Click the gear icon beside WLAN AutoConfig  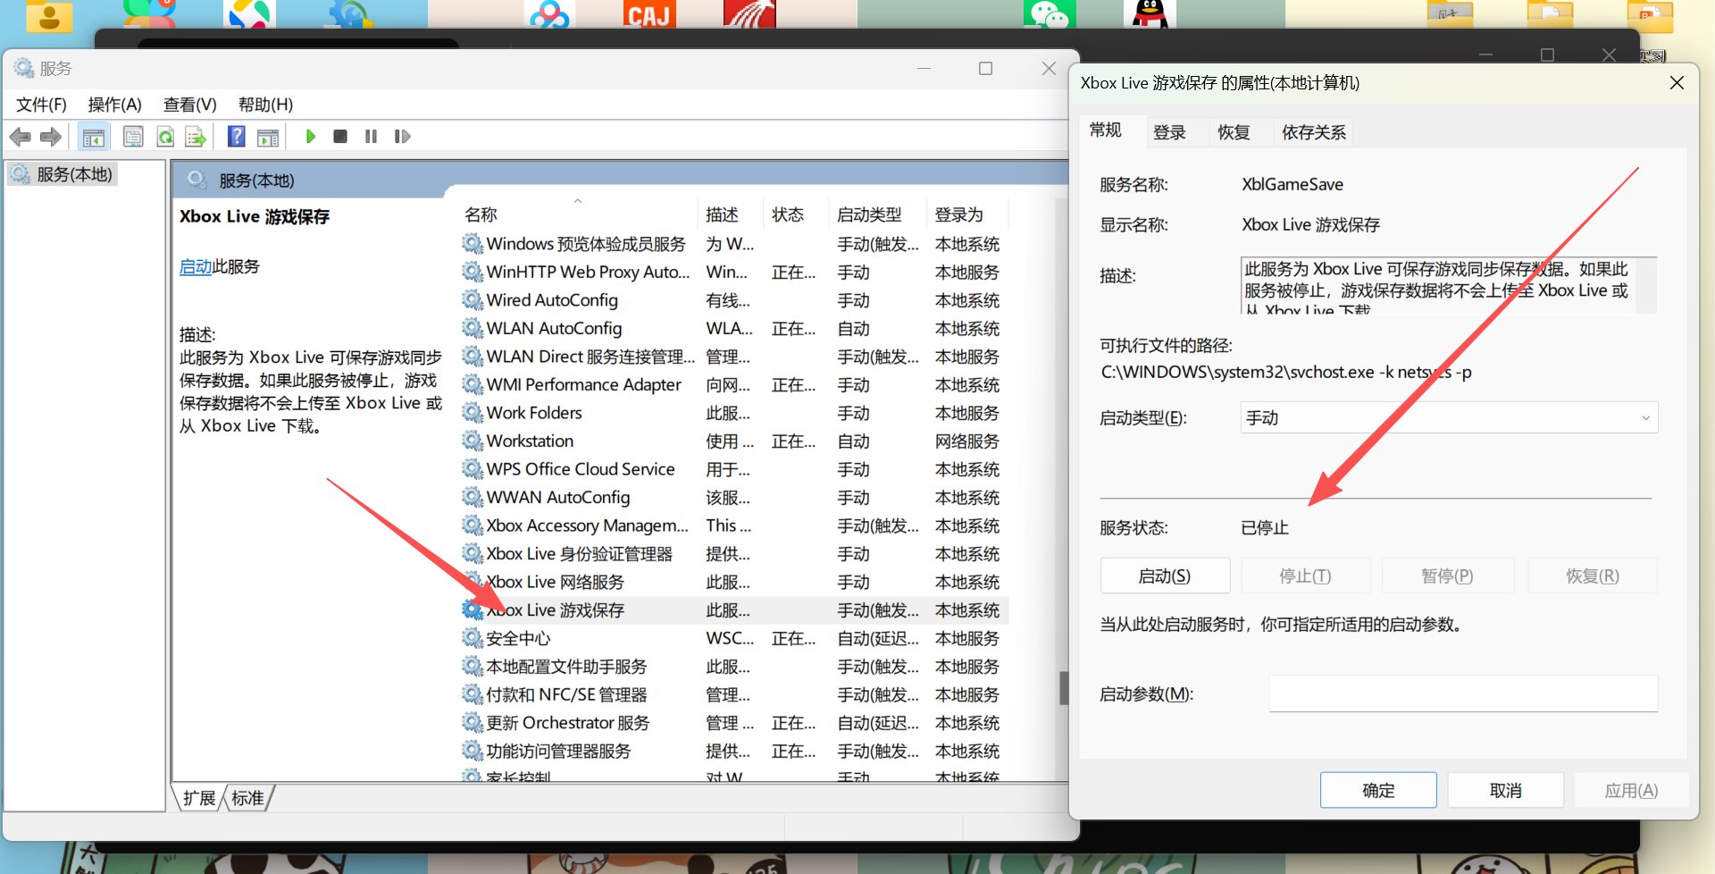pyautogui.click(x=473, y=328)
